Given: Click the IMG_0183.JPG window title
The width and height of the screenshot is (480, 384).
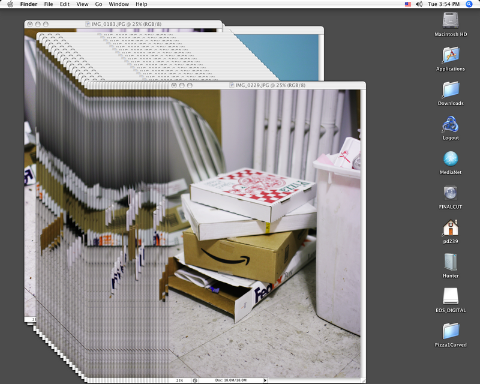Looking at the screenshot, I should (127, 24).
